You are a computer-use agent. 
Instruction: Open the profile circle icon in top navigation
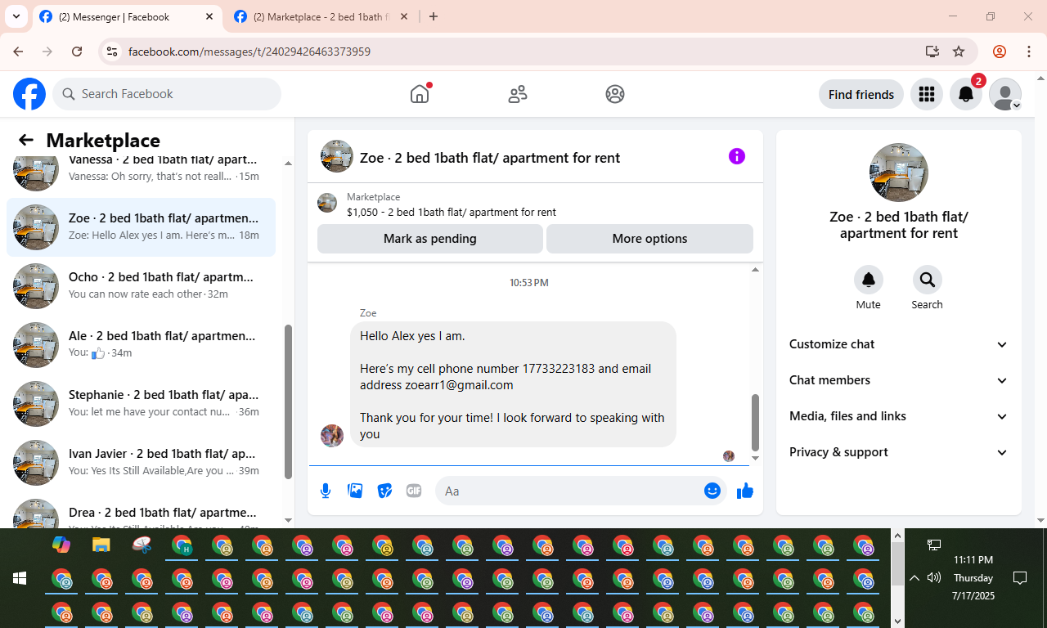615,94
